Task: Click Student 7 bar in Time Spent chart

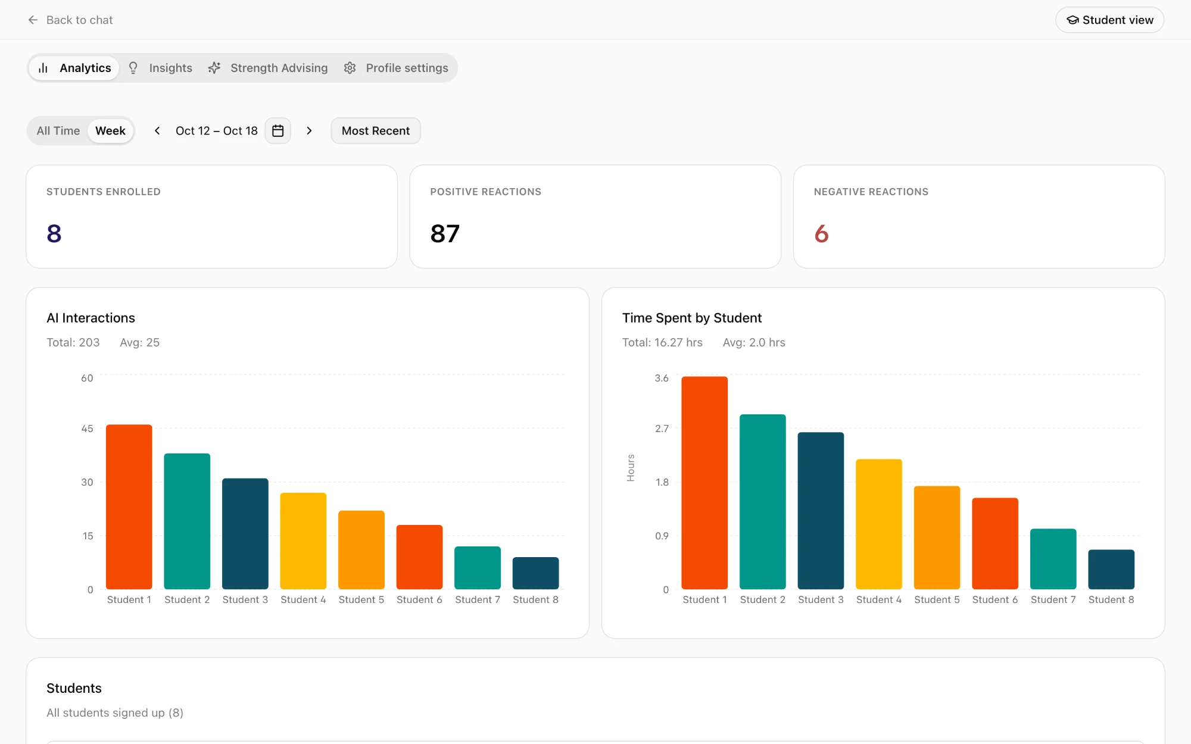Action: (x=1053, y=559)
